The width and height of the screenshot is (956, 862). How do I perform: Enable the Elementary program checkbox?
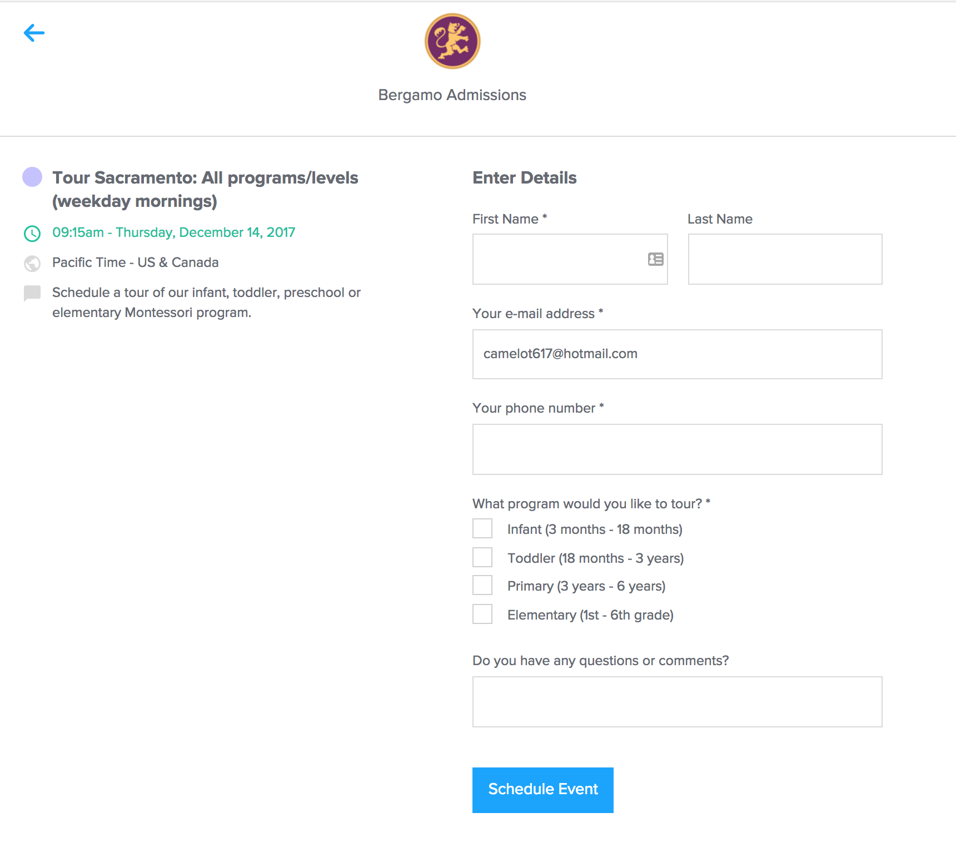click(x=482, y=614)
